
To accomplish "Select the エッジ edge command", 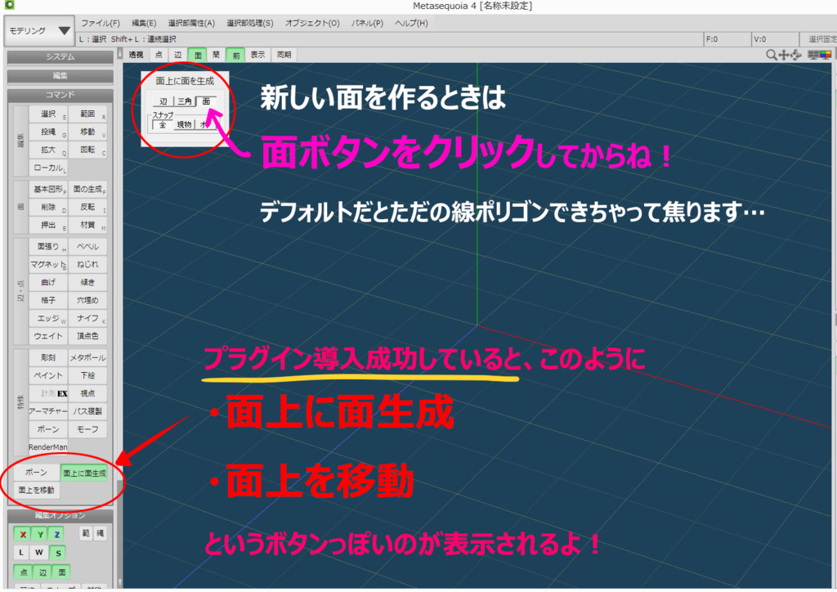I will 48,318.
